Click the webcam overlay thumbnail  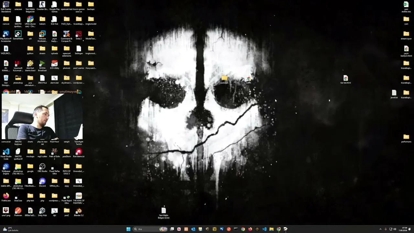point(42,117)
